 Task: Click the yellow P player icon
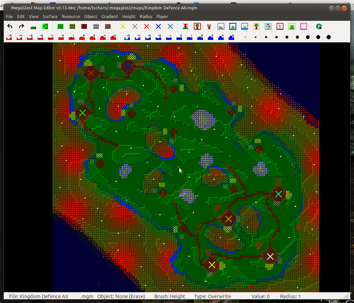319,26
